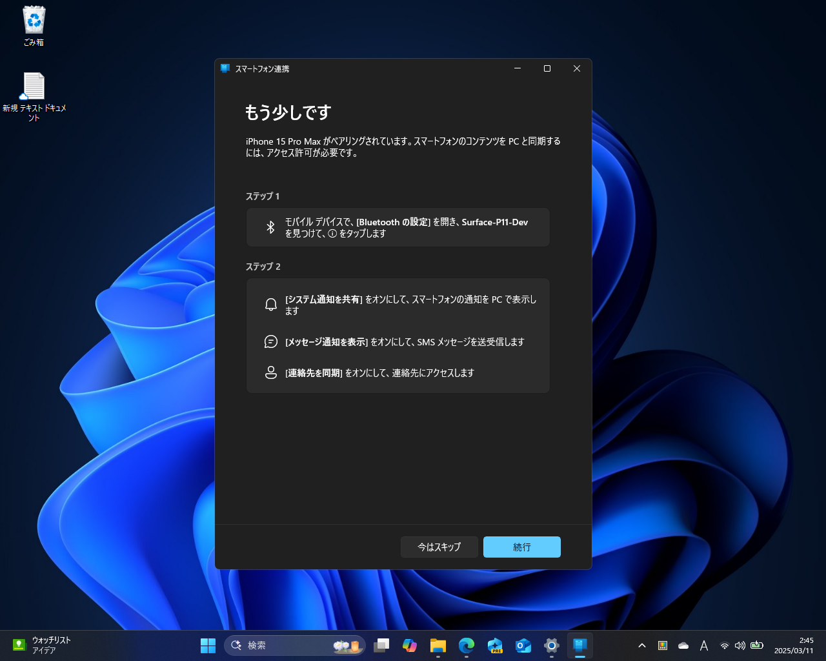Open Microsoft Edge from the taskbar

[466, 646]
